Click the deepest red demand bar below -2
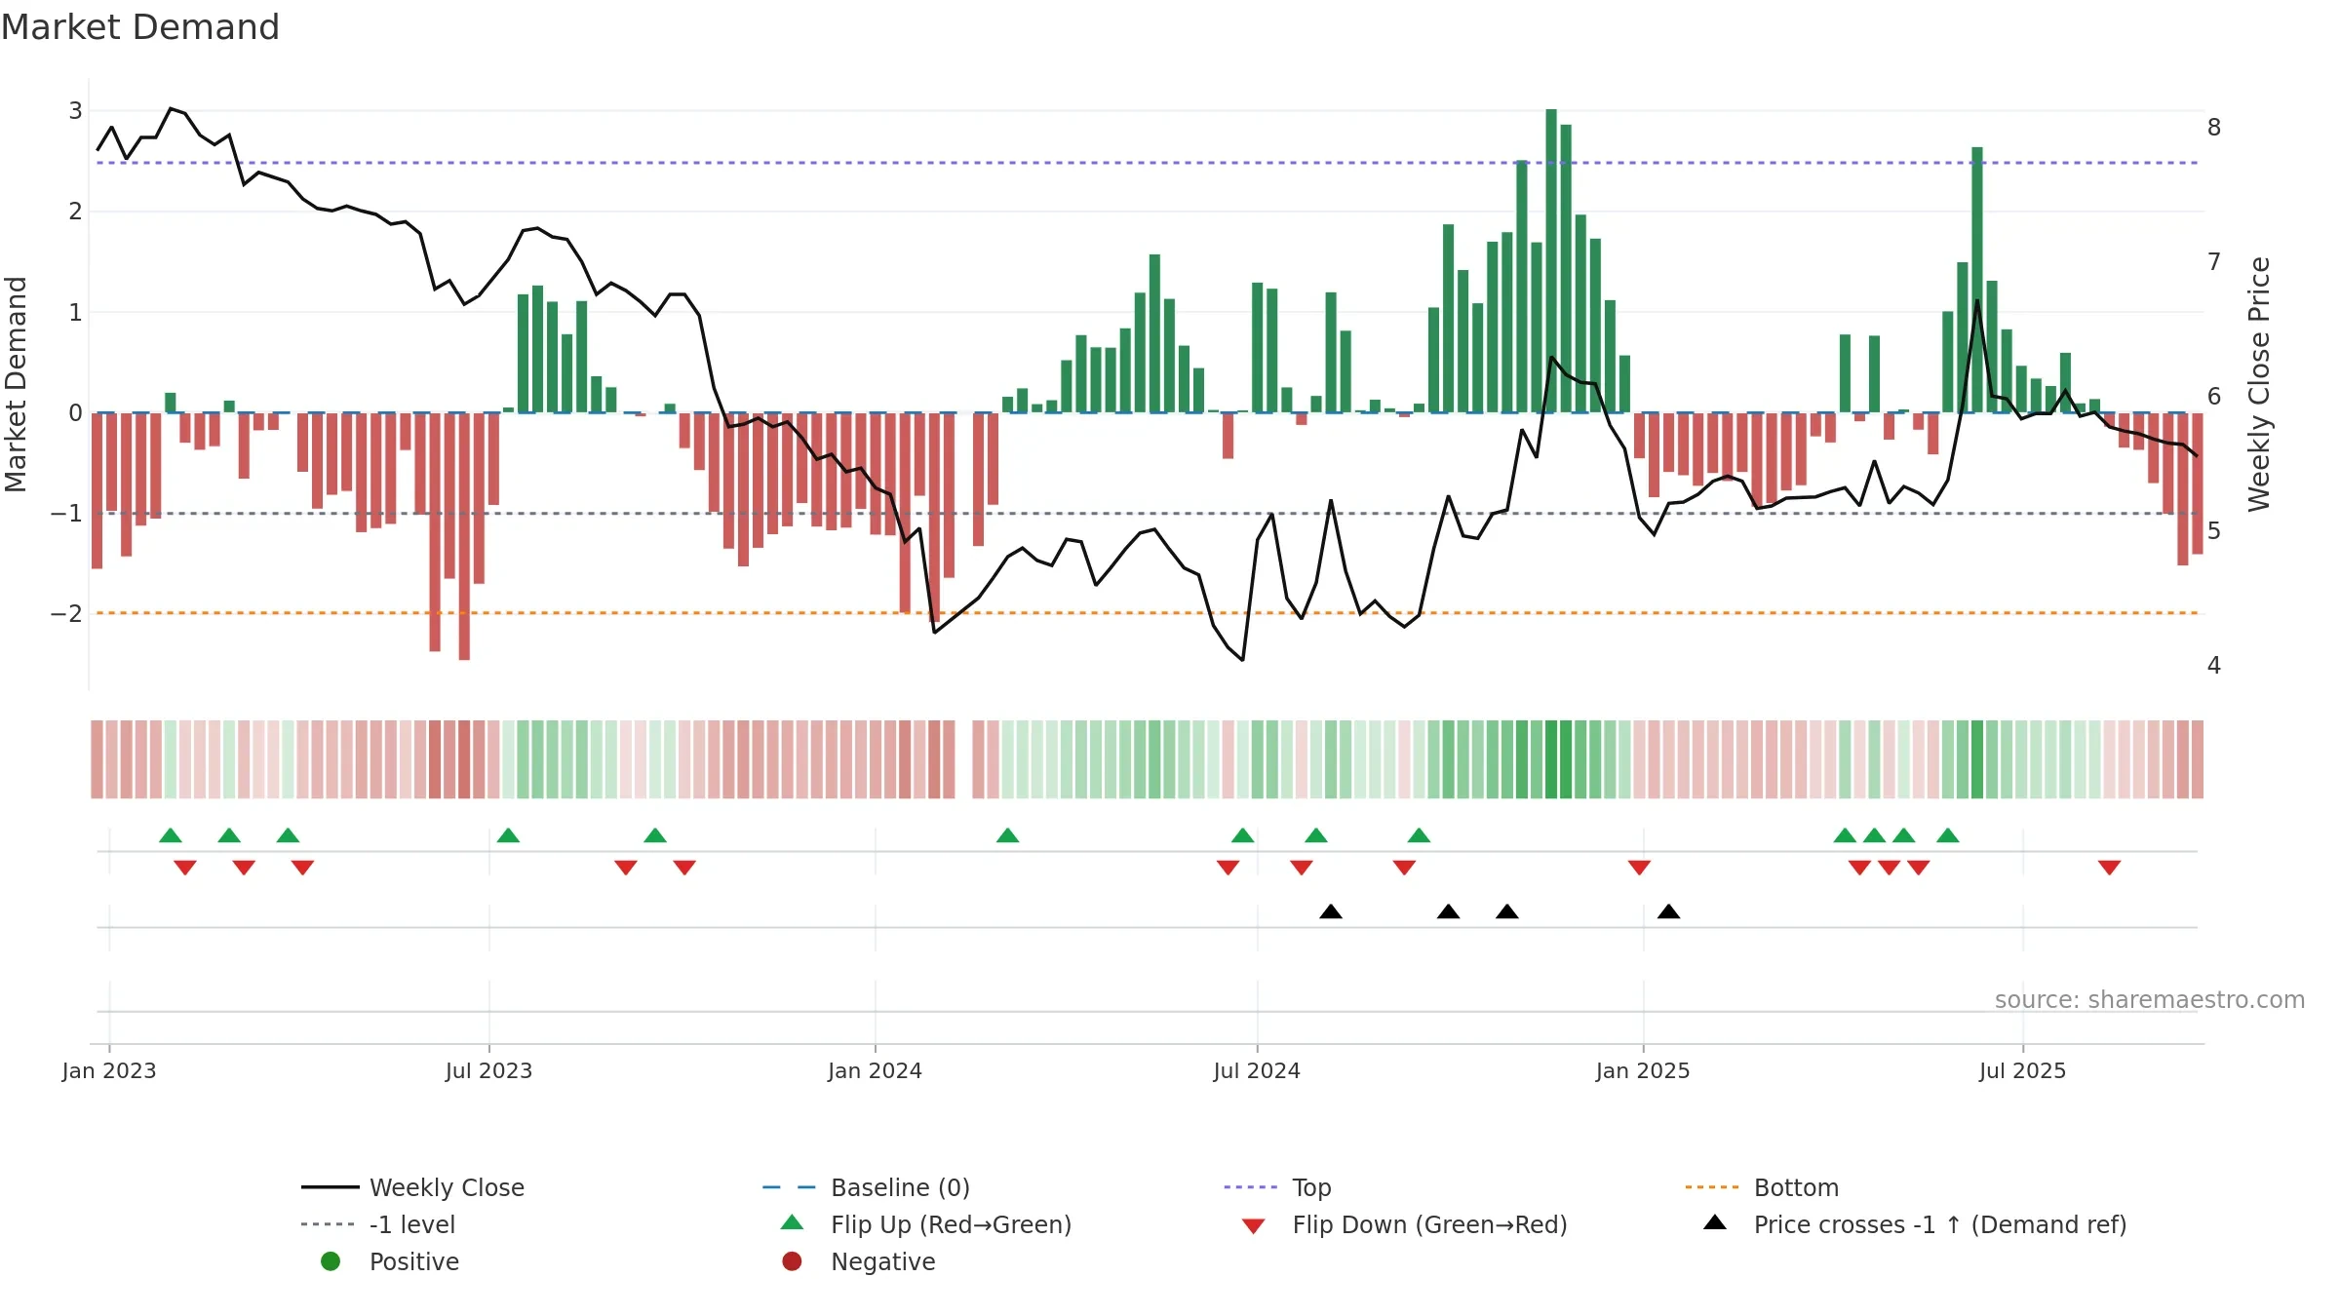The height and width of the screenshot is (1316, 2340). pyautogui.click(x=464, y=536)
